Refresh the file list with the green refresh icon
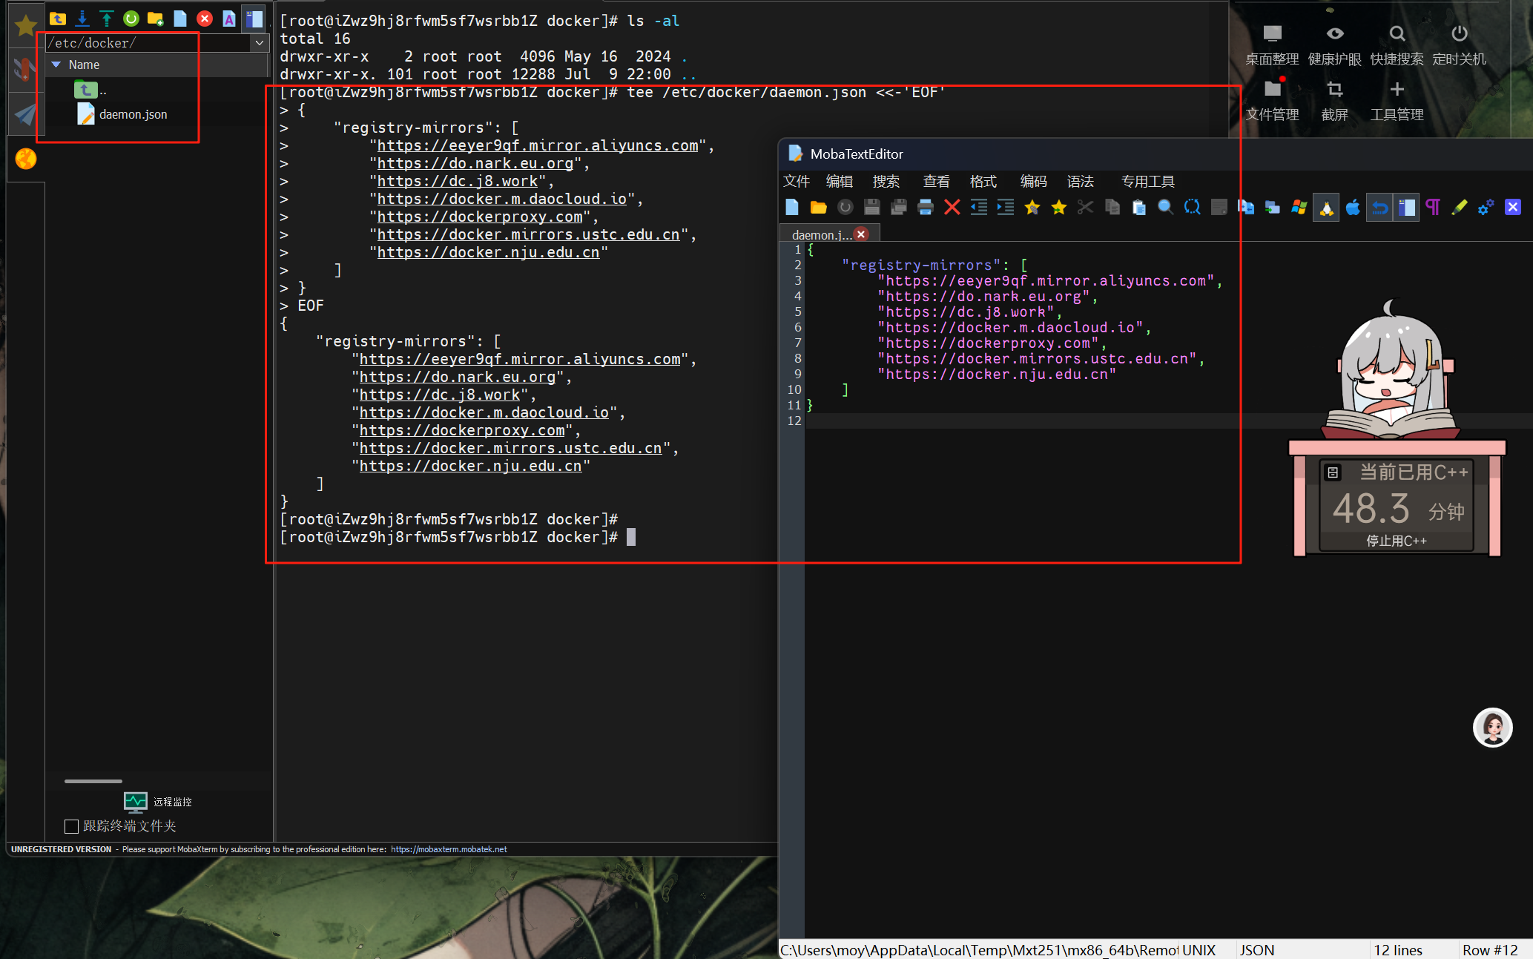This screenshot has width=1533, height=959. point(131,19)
